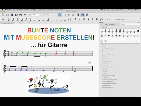Open the Bearbeiten menu

tap(20, 10)
